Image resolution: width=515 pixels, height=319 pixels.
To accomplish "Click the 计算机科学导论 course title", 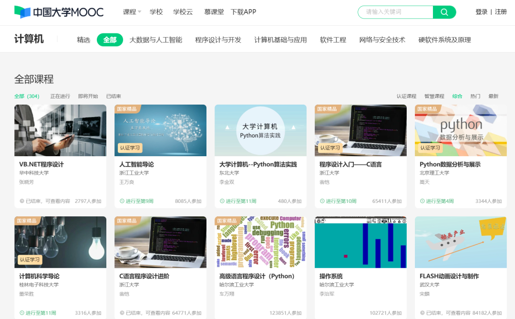I will [x=40, y=276].
